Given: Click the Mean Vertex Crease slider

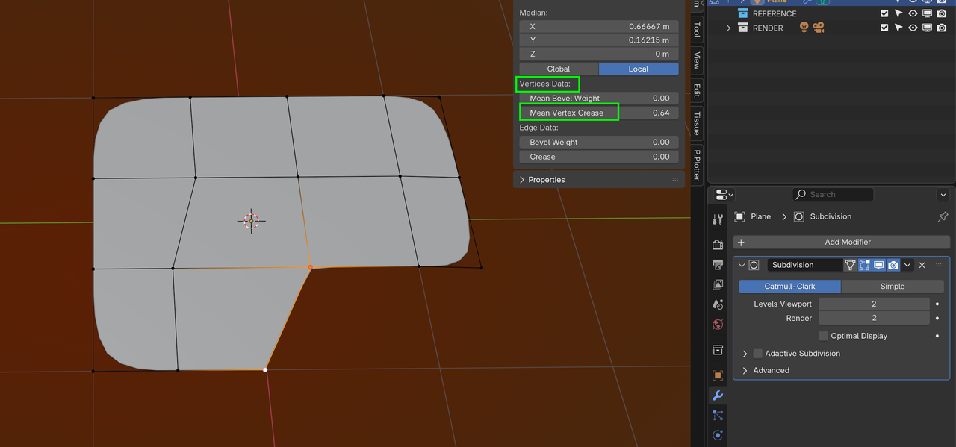Looking at the screenshot, I should point(599,113).
